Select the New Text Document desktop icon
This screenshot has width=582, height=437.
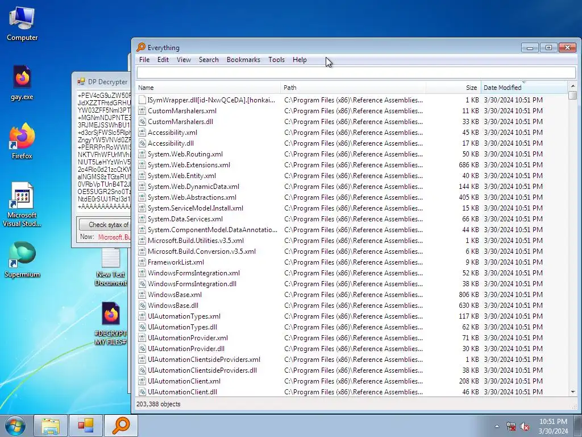click(111, 267)
